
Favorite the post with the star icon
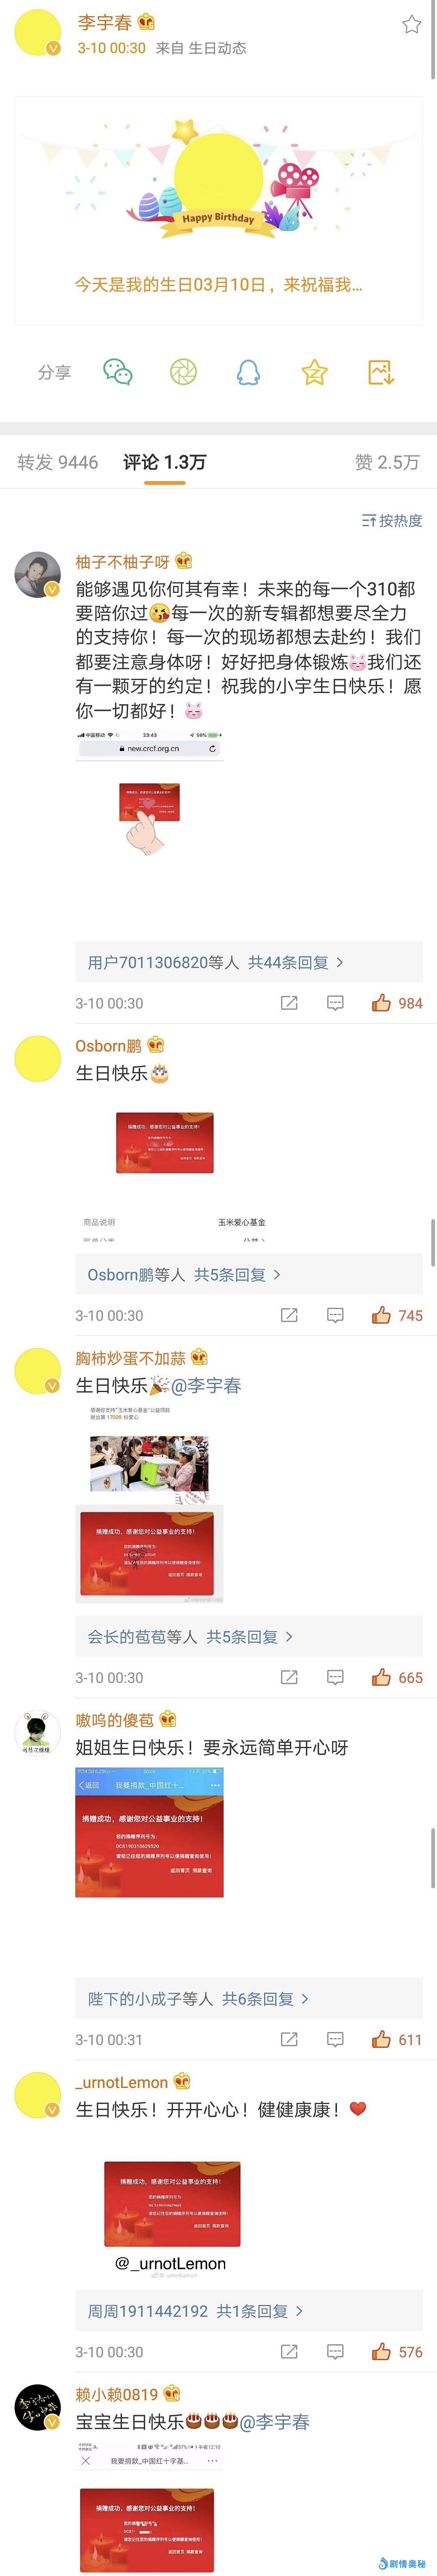point(411,25)
